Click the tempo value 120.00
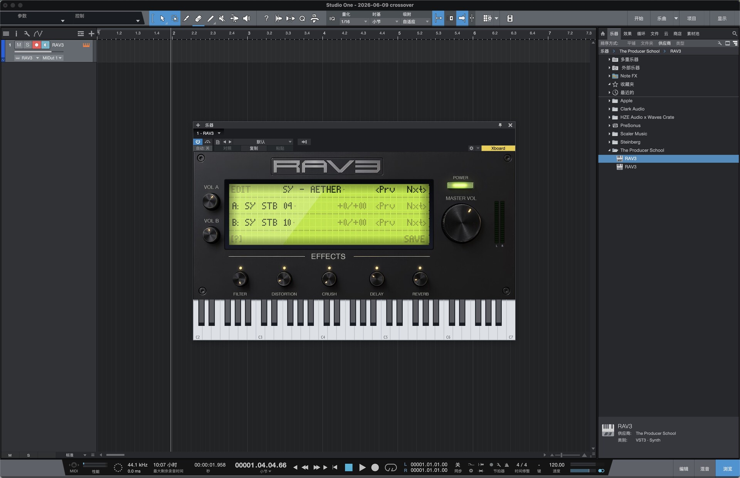The width and height of the screenshot is (740, 478). [557, 465]
